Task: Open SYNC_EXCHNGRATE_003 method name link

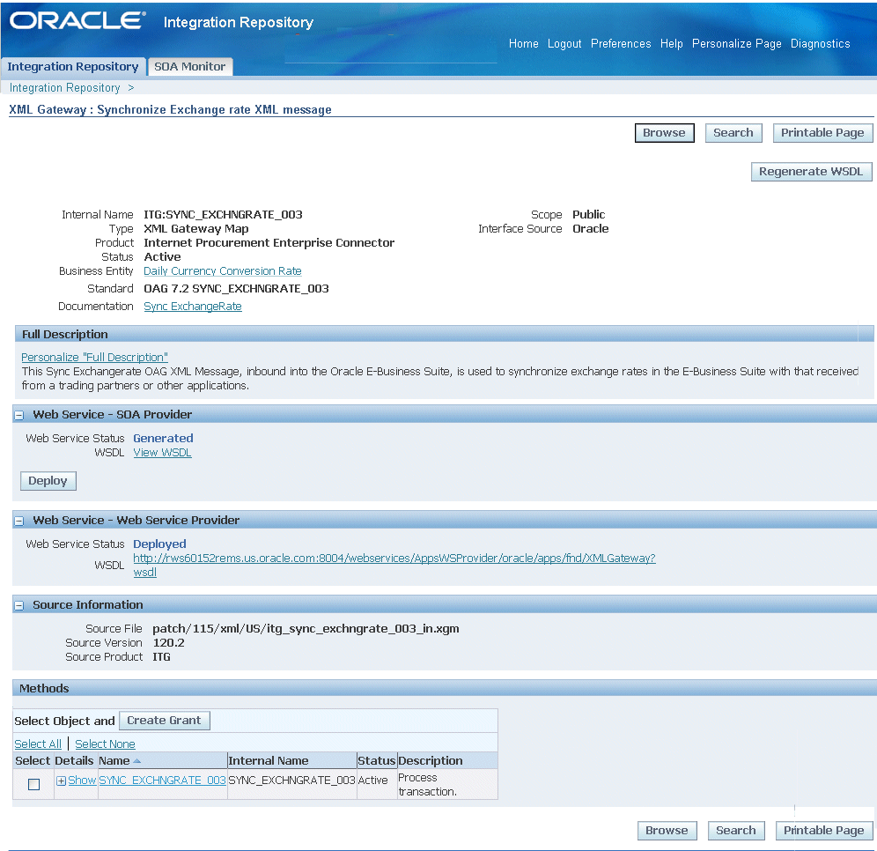Action: point(162,781)
